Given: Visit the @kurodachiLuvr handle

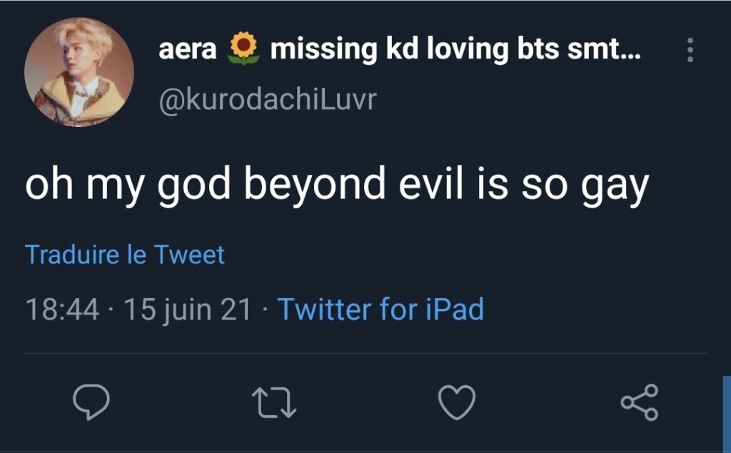Looking at the screenshot, I should [x=268, y=99].
